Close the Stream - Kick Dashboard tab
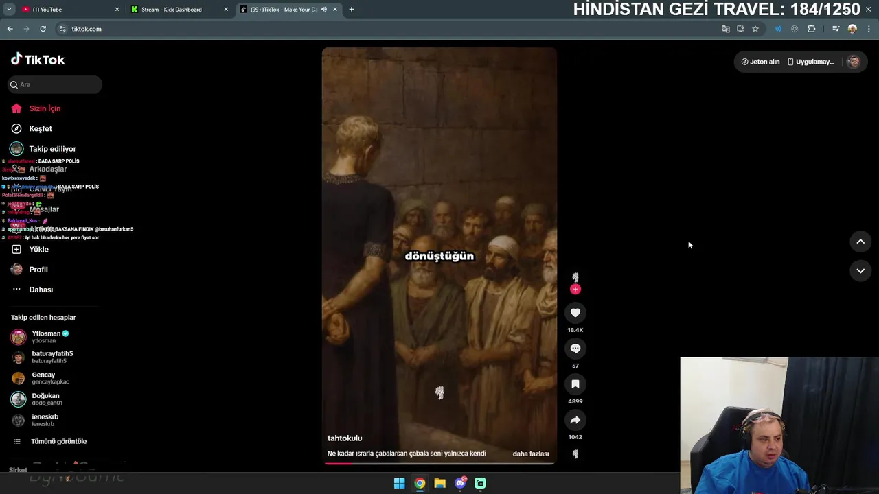 pos(226,10)
